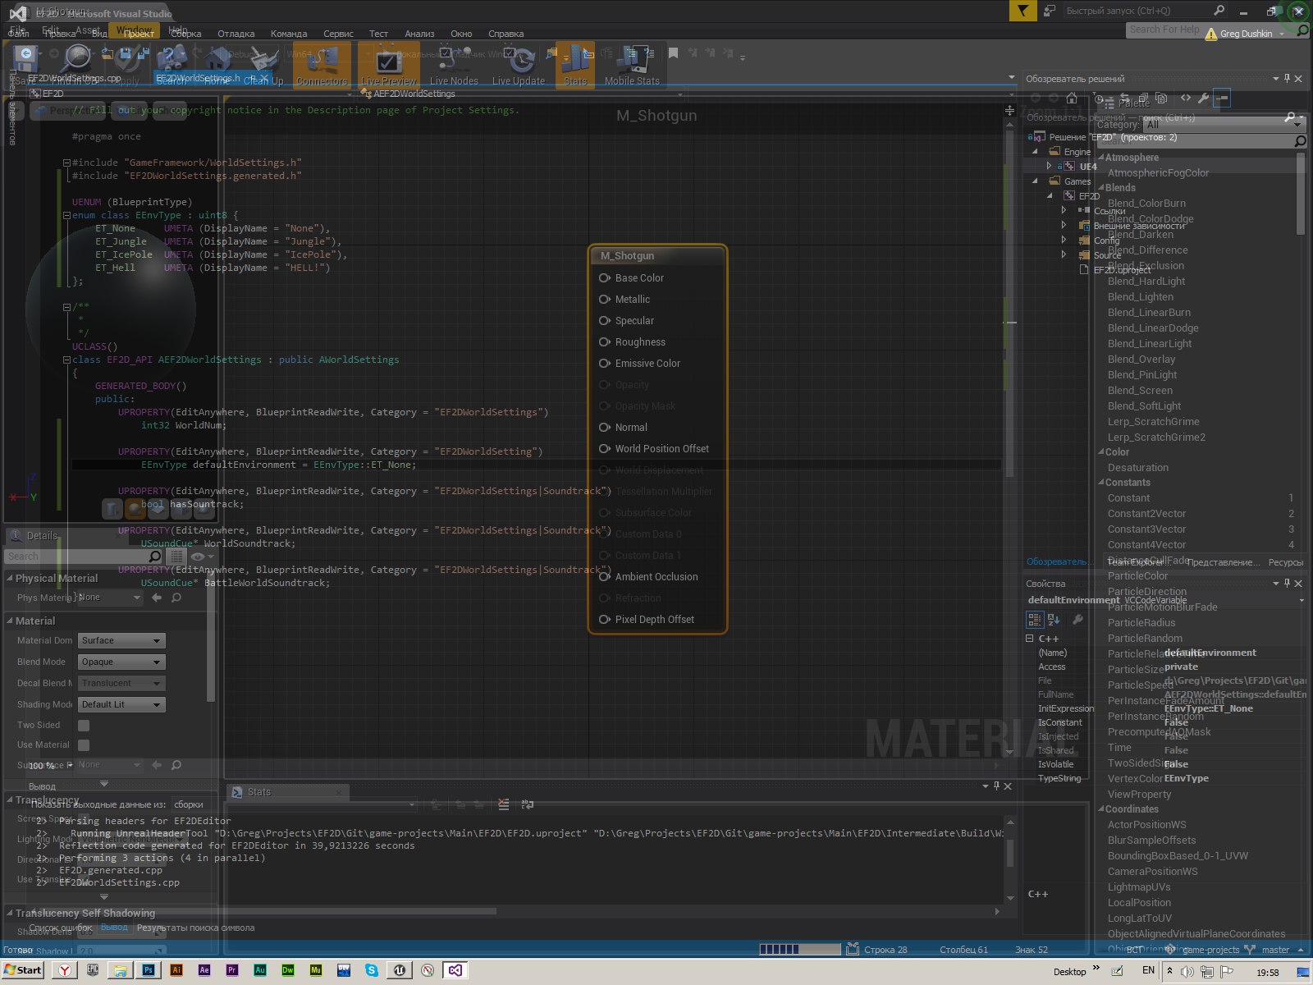Expand the Source folder in Solution Explorer

(1064, 255)
